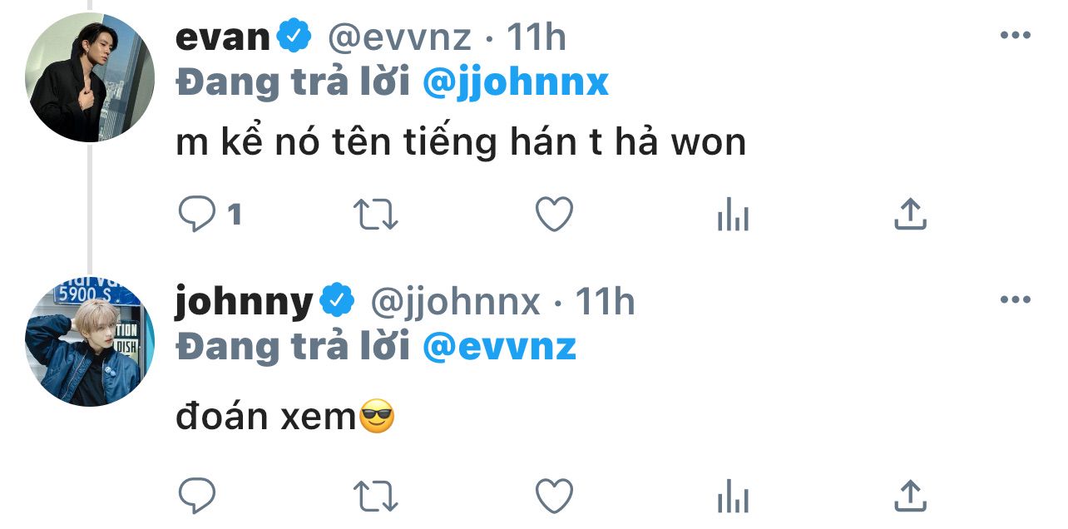Like evan's tweet with heart icon
1068x529 pixels.
point(554,215)
